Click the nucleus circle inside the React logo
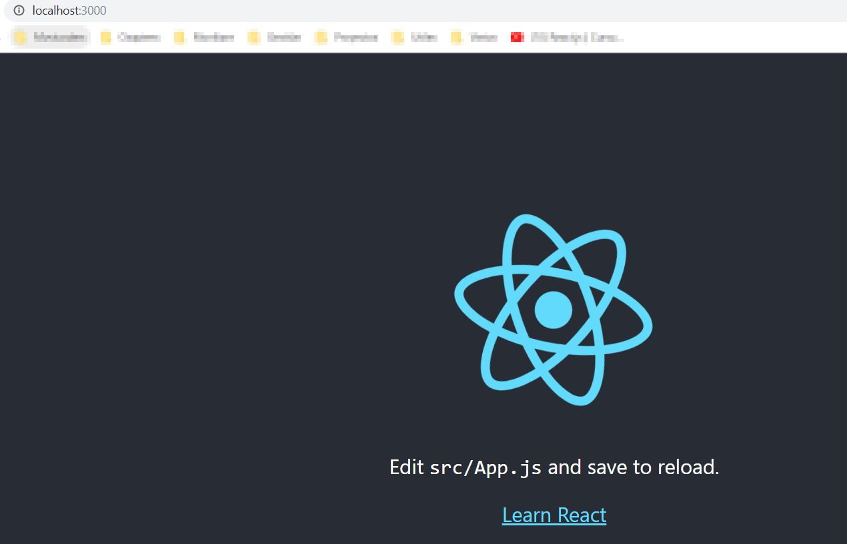Image resolution: width=847 pixels, height=544 pixels. coord(554,308)
